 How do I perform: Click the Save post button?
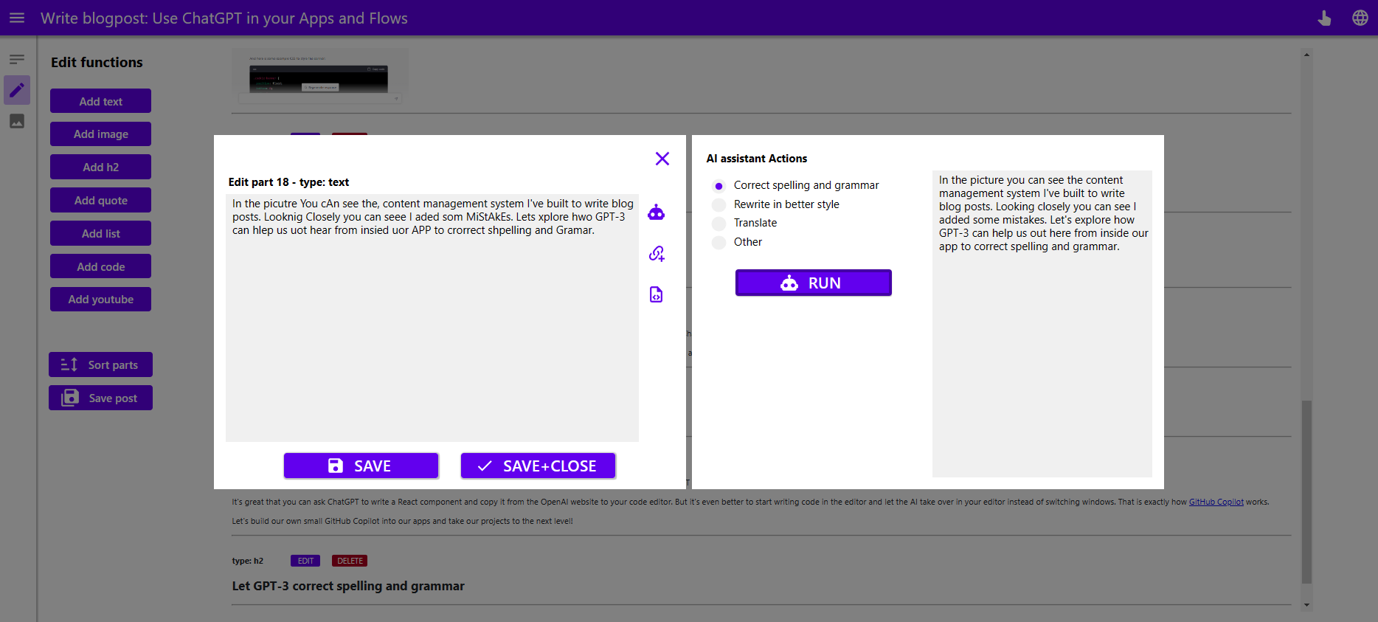100,398
